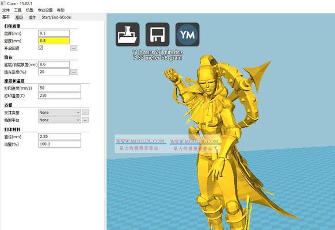The image size is (335, 230).
Task: Click the Load model icon
Action: (x=128, y=34)
